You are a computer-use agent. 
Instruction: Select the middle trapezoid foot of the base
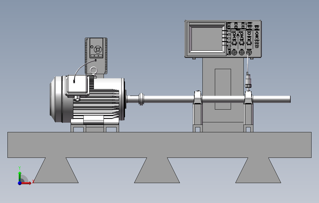(157, 170)
